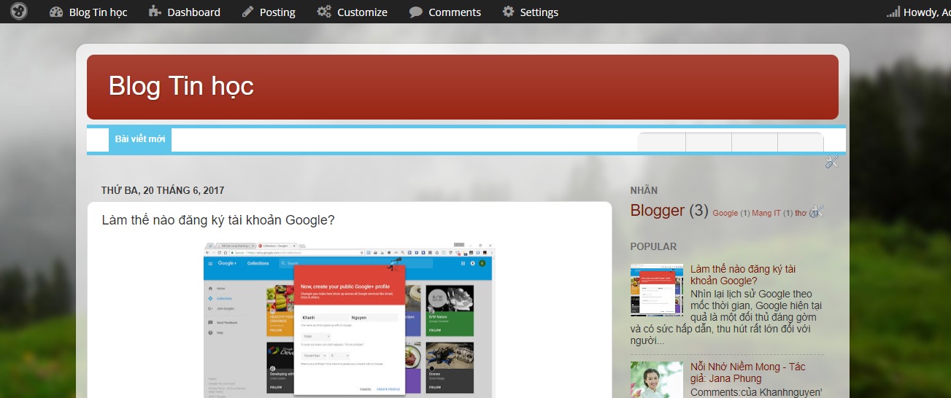Click the snippet text starting Nhìn lại lịch sử Google
Viewport: 951px width, 398px height.
726,317
